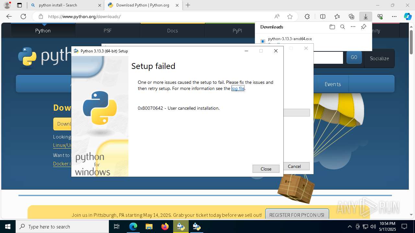The height and width of the screenshot is (233, 415).
Task: Open more options in Downloads panel
Action: tap(353, 27)
